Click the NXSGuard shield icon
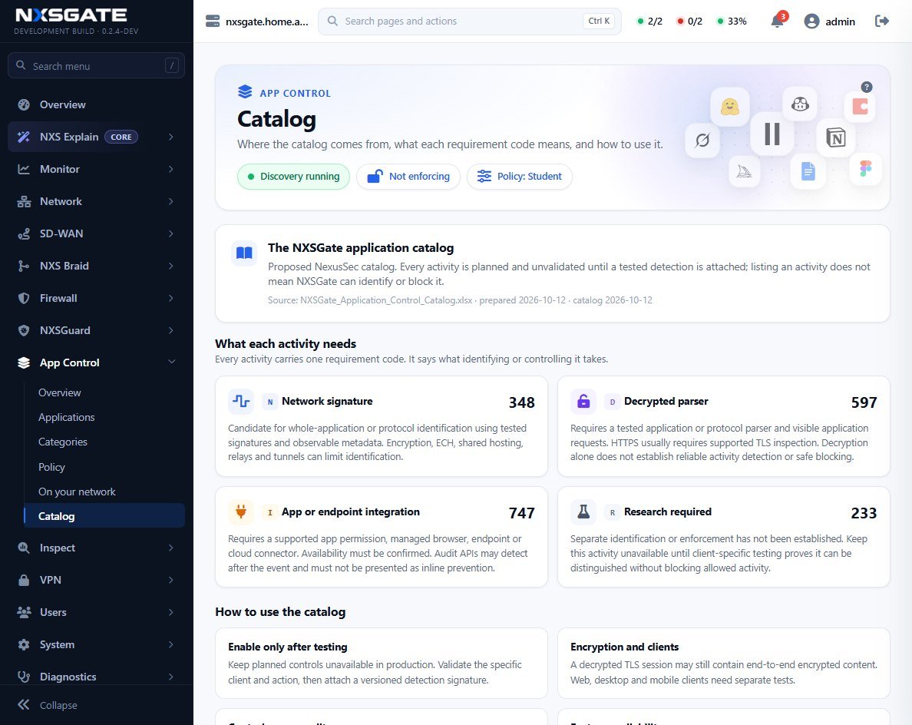912x725 pixels. point(24,330)
